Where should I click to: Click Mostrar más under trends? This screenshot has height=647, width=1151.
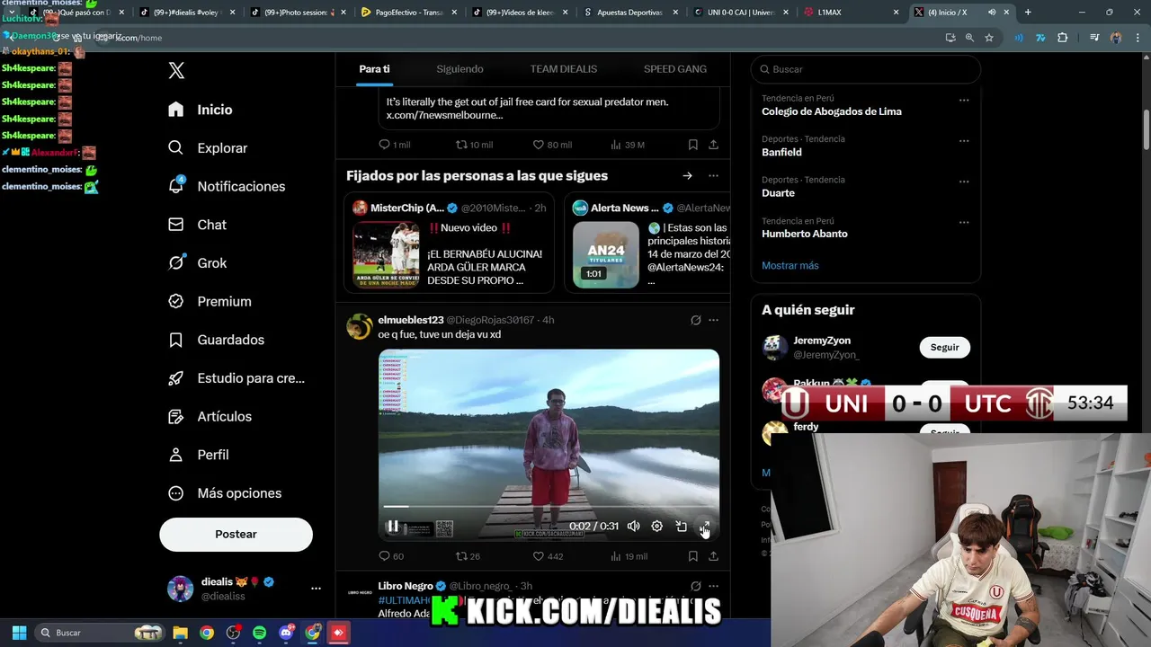click(790, 265)
